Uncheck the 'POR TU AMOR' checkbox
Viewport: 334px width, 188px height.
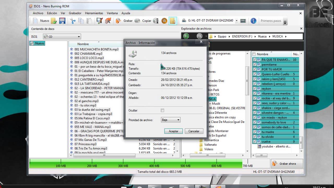[x=255, y=69]
